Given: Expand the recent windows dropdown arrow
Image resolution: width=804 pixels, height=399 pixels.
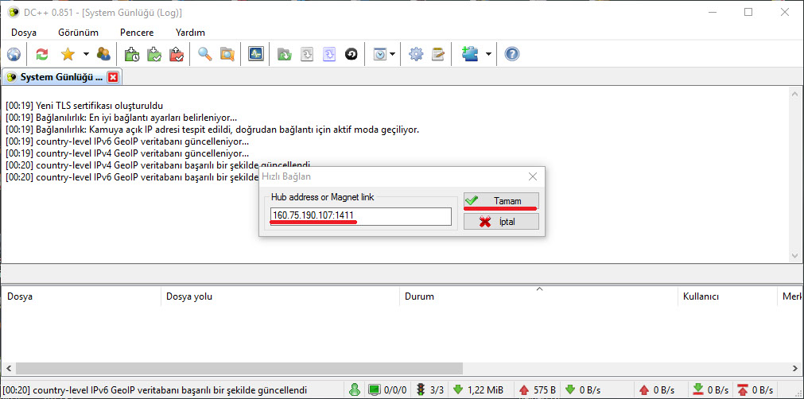Looking at the screenshot, I should tap(393, 54).
